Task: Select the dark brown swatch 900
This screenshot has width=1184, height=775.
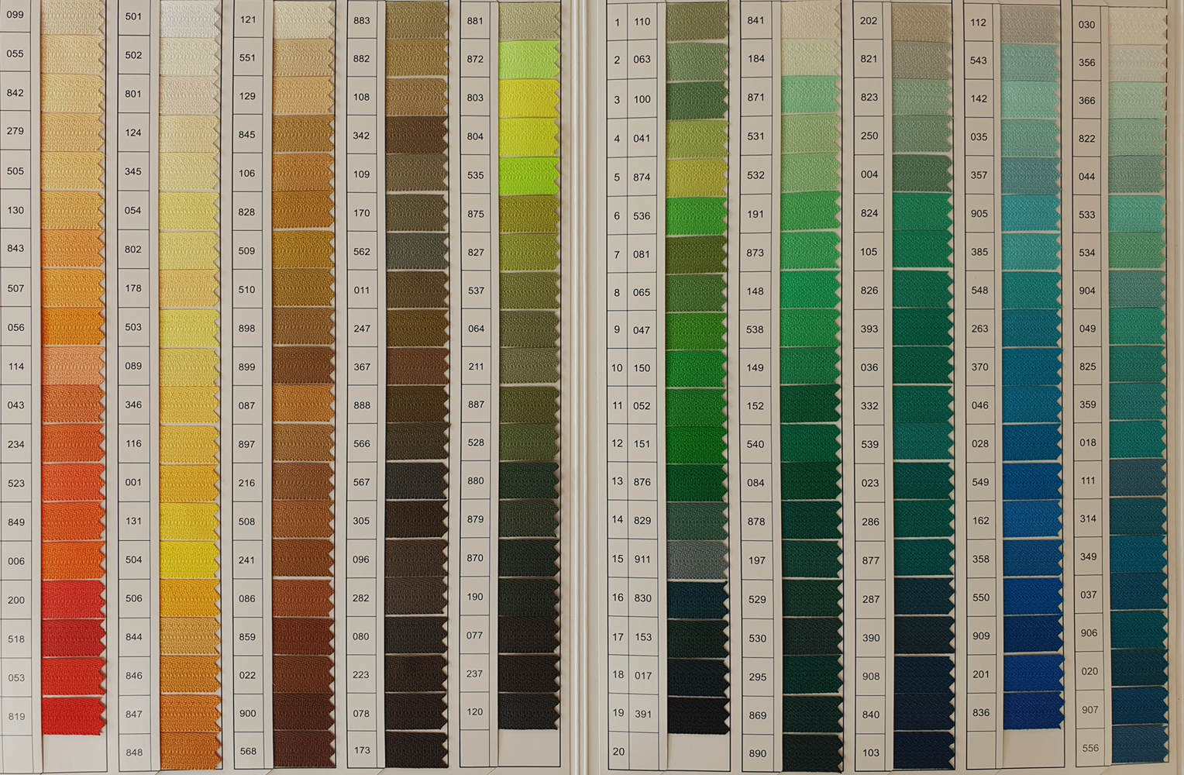Action: (303, 713)
